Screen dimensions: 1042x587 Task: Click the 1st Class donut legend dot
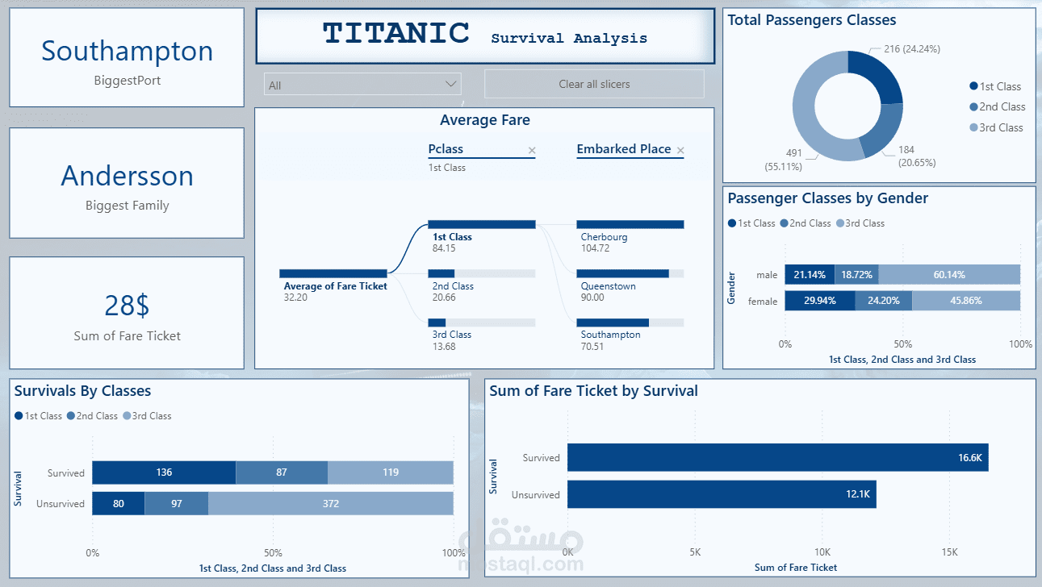(x=973, y=86)
